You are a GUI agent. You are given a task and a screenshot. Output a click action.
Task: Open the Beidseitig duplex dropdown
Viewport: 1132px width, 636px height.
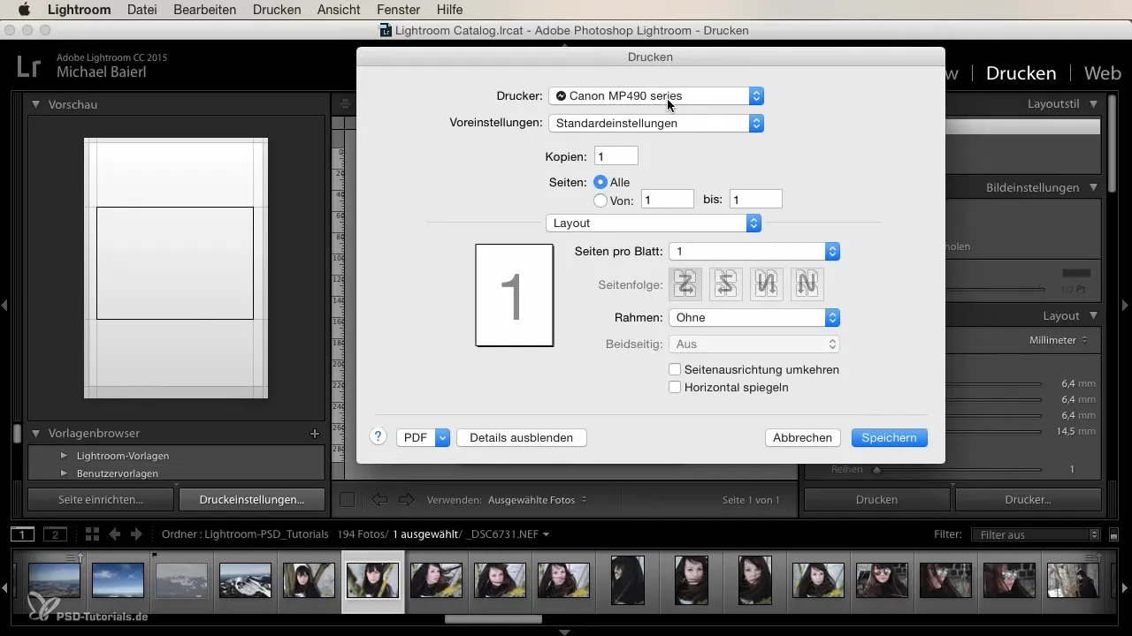pyautogui.click(x=754, y=344)
